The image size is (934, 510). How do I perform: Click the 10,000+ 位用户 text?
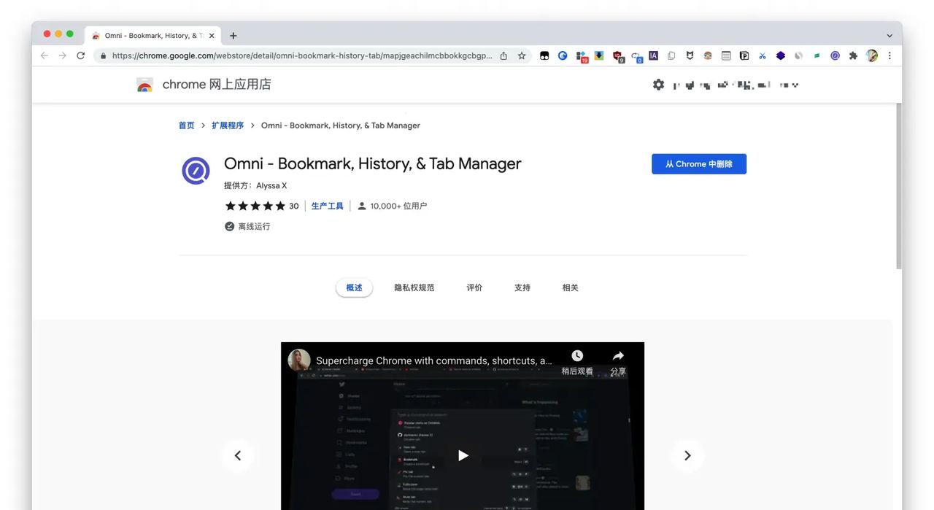click(398, 206)
